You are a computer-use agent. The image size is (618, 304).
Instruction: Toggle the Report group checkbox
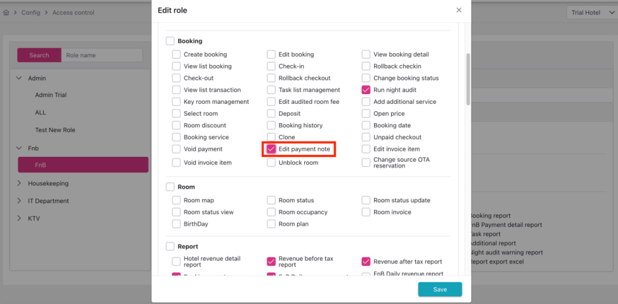pyautogui.click(x=170, y=246)
